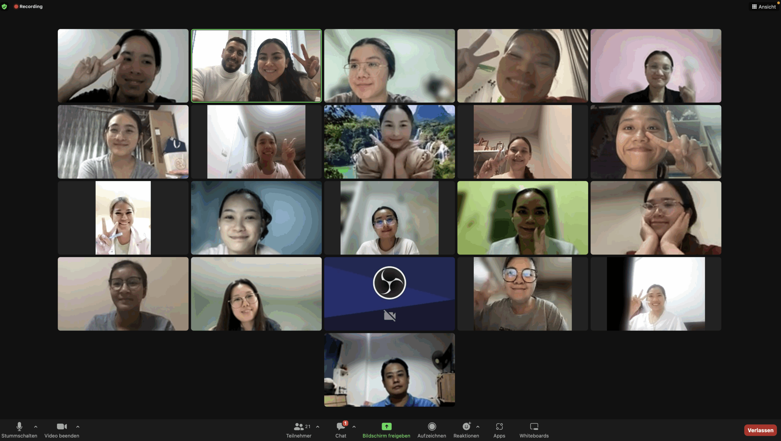Open Reaktionen smiley reactions

click(466, 427)
